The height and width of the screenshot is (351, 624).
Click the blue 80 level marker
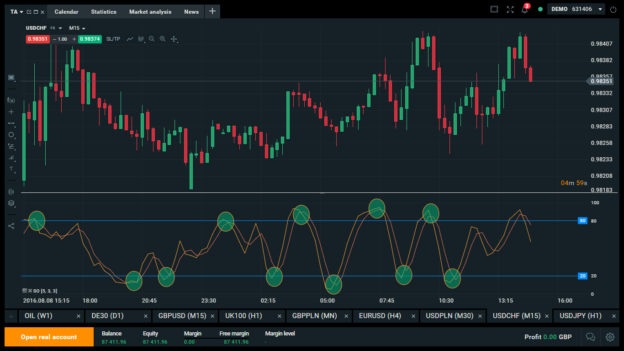(582, 221)
